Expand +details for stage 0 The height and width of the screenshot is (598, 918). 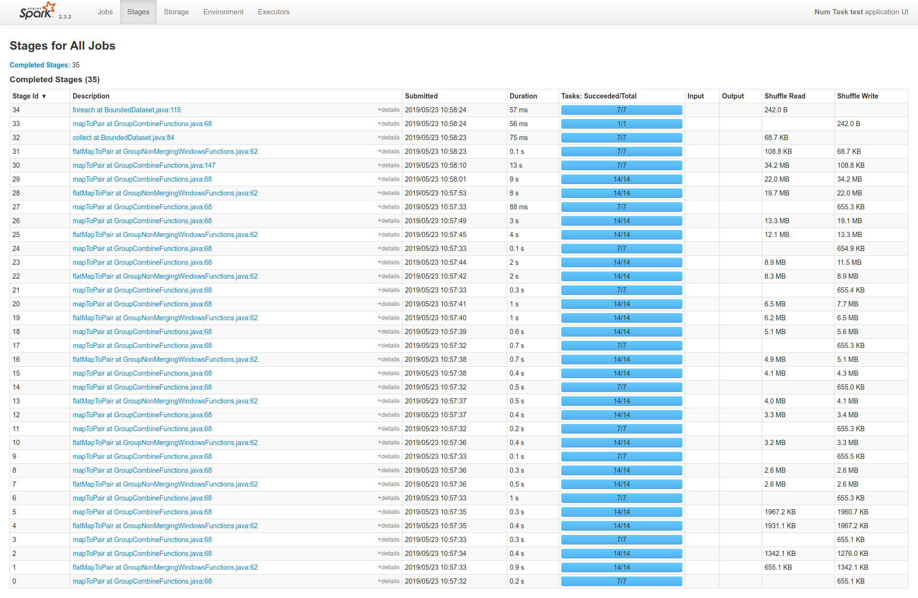[388, 581]
